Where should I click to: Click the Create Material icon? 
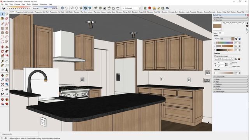tap(247, 26)
